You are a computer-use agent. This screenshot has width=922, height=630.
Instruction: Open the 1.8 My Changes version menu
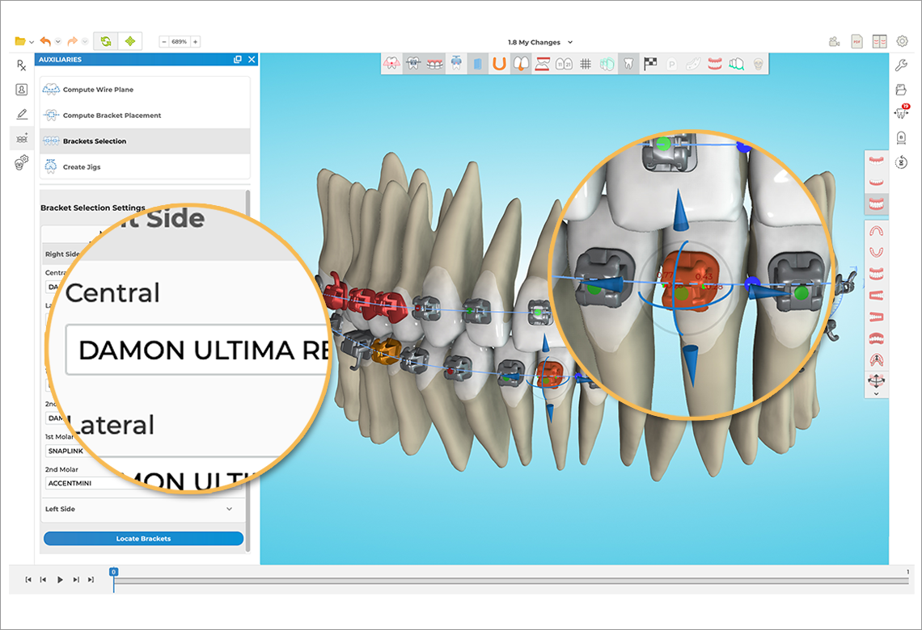tap(539, 41)
